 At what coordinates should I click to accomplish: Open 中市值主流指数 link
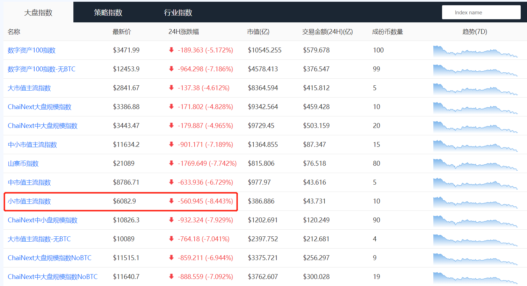point(29,183)
